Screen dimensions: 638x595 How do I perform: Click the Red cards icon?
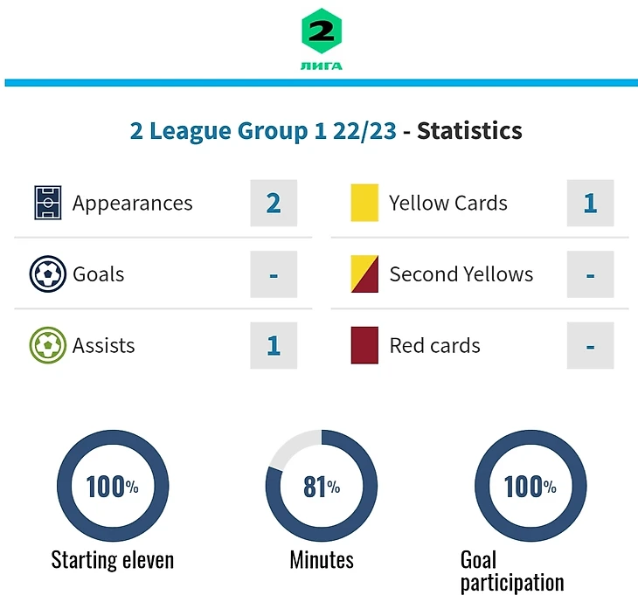tap(364, 346)
